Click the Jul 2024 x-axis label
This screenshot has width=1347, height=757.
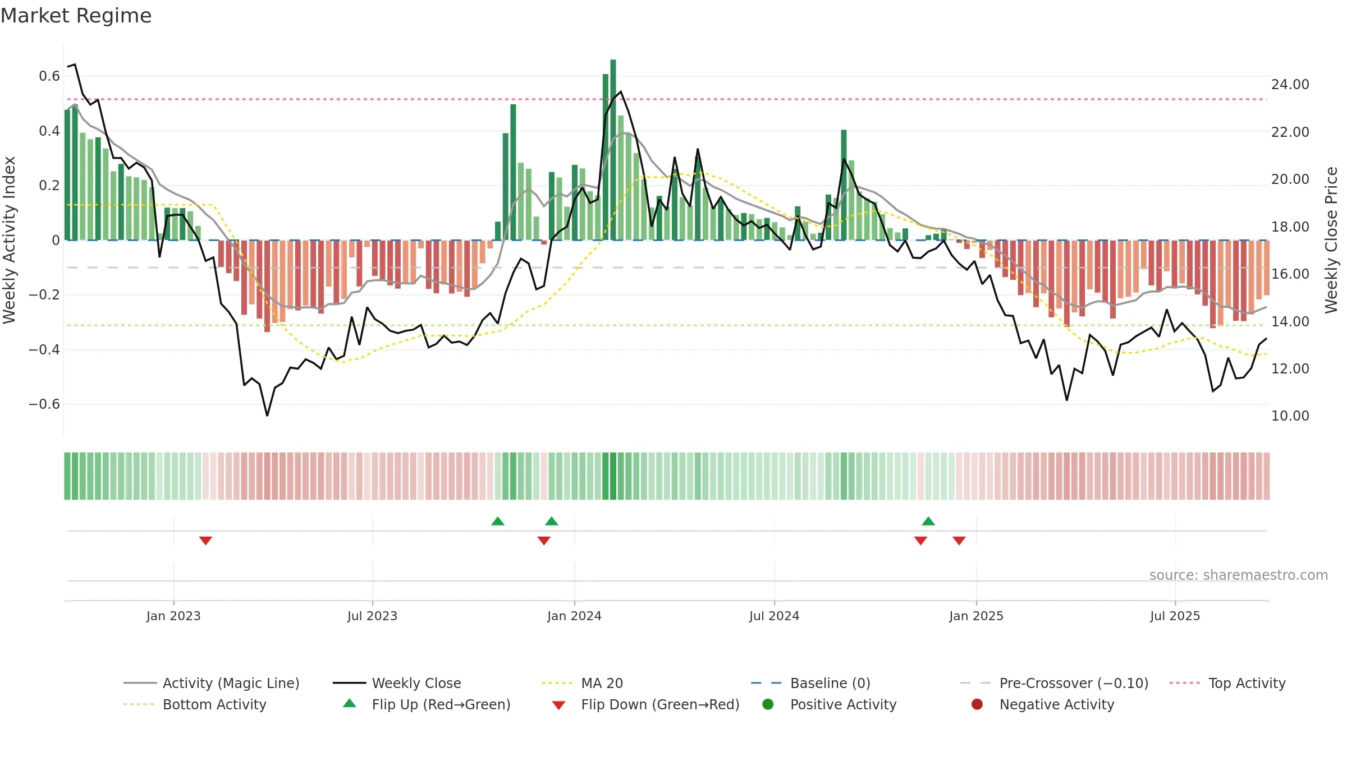(x=774, y=616)
